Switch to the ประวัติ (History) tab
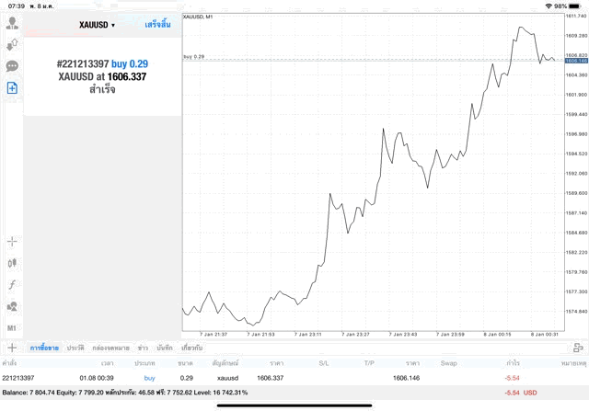Viewport: 589px width, 411px height. [x=75, y=348]
